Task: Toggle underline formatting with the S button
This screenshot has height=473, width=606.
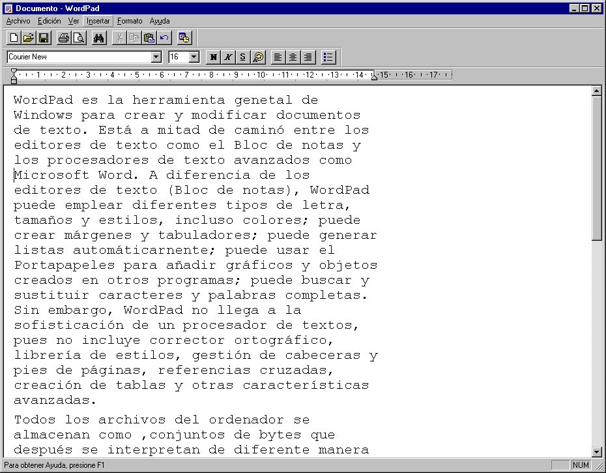Action: [x=242, y=57]
